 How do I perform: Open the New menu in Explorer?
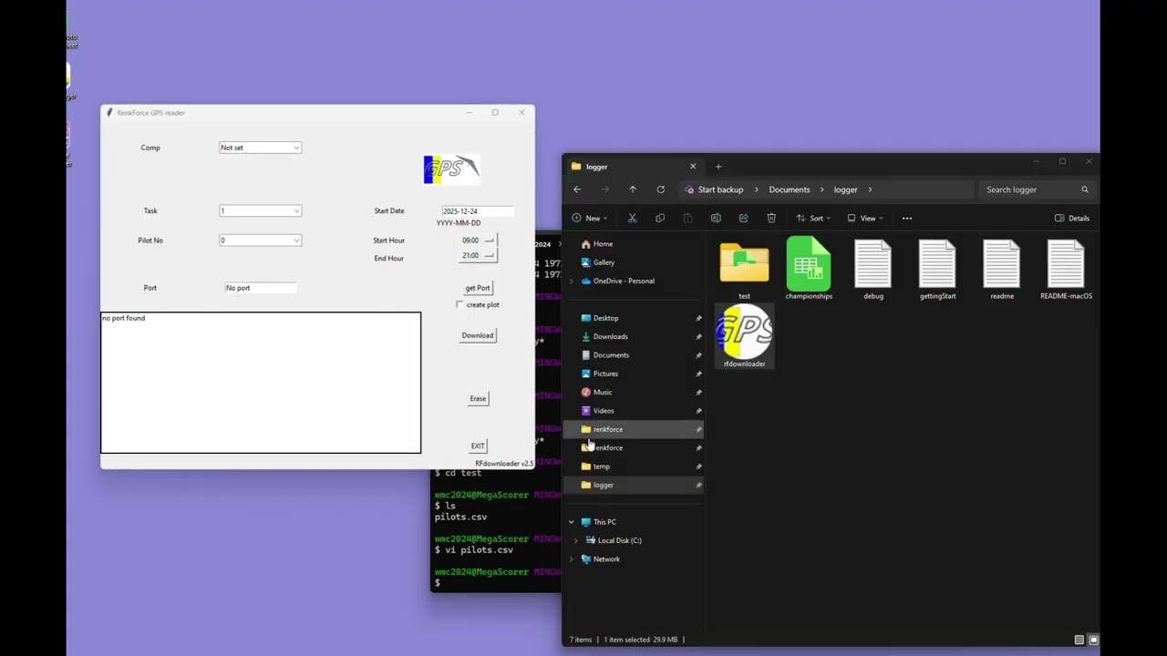coord(591,218)
